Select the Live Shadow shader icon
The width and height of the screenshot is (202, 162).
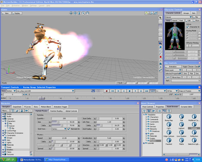(181, 134)
